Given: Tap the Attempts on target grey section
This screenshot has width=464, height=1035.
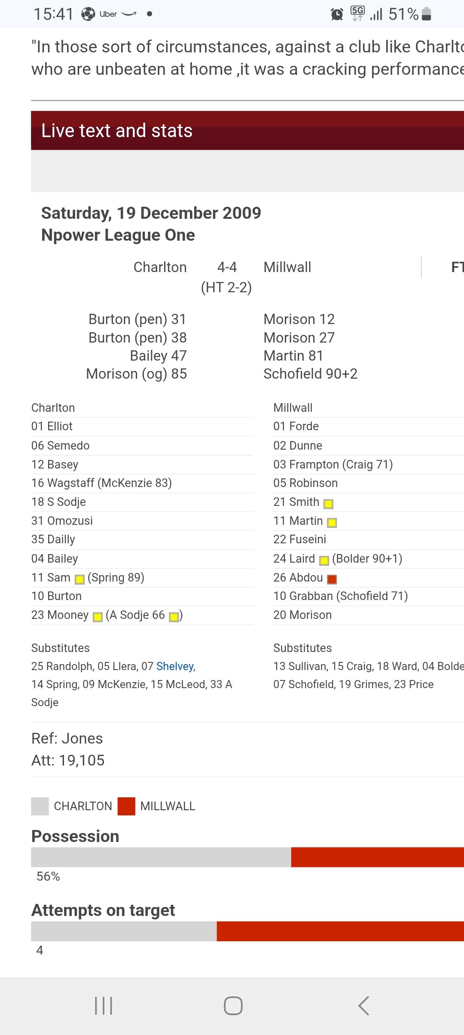Looking at the screenshot, I should [124, 931].
